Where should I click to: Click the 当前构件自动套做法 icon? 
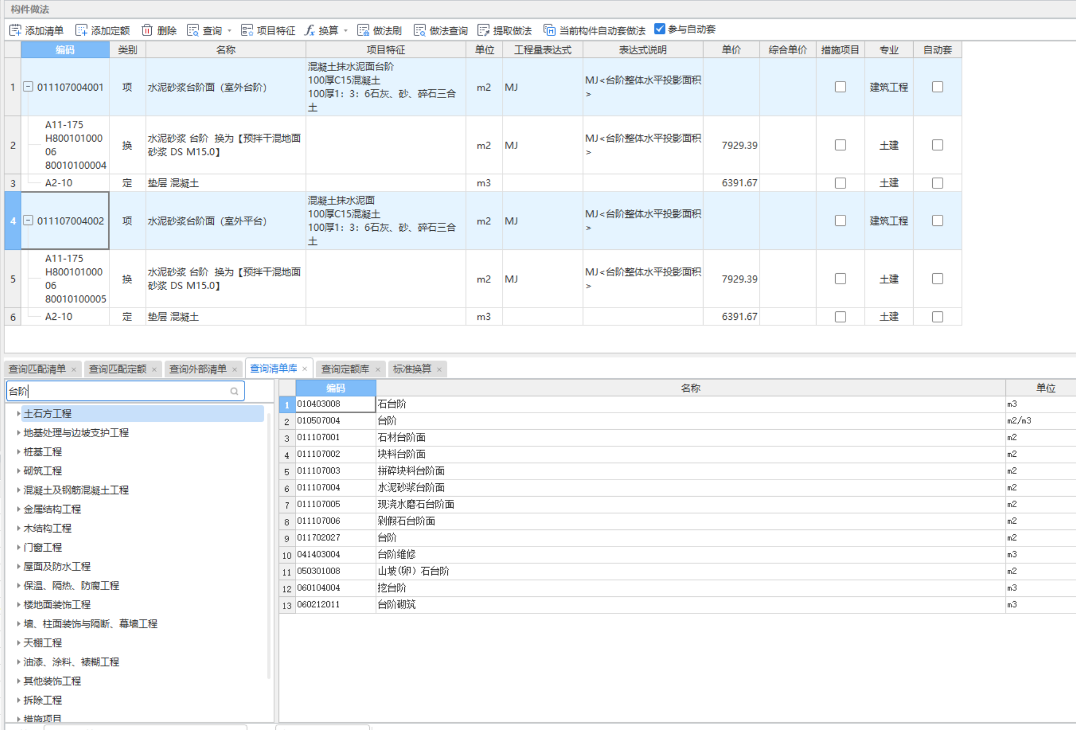(x=549, y=30)
